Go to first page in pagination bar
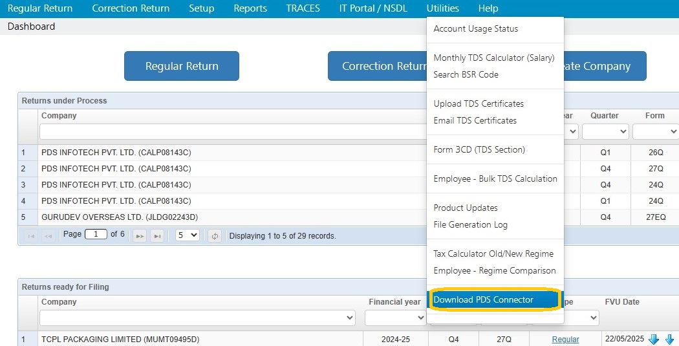The width and height of the screenshot is (679, 346). tap(31, 236)
